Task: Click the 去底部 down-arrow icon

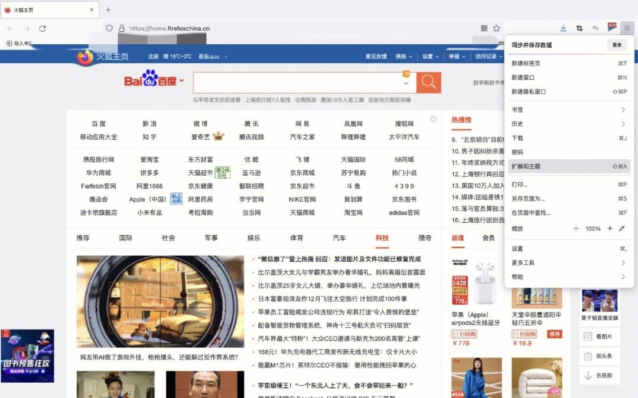Action: 587,376
